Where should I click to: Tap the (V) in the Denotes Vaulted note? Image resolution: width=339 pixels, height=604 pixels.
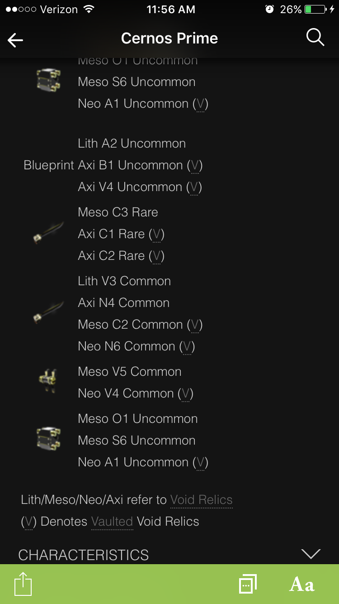[x=29, y=522]
